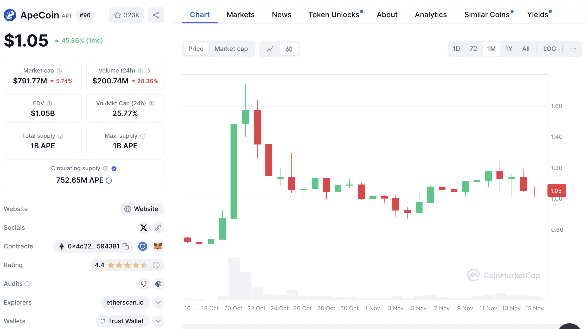Open Volume (24h) details chevron
Viewport: 587px width, 329px height.
[149, 71]
